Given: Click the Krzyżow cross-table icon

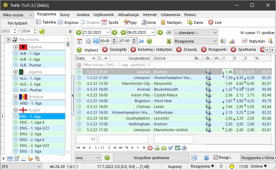Looking at the screenshot, I should click(68, 22).
